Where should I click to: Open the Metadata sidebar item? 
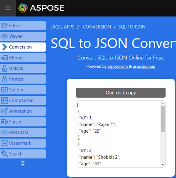(23, 133)
